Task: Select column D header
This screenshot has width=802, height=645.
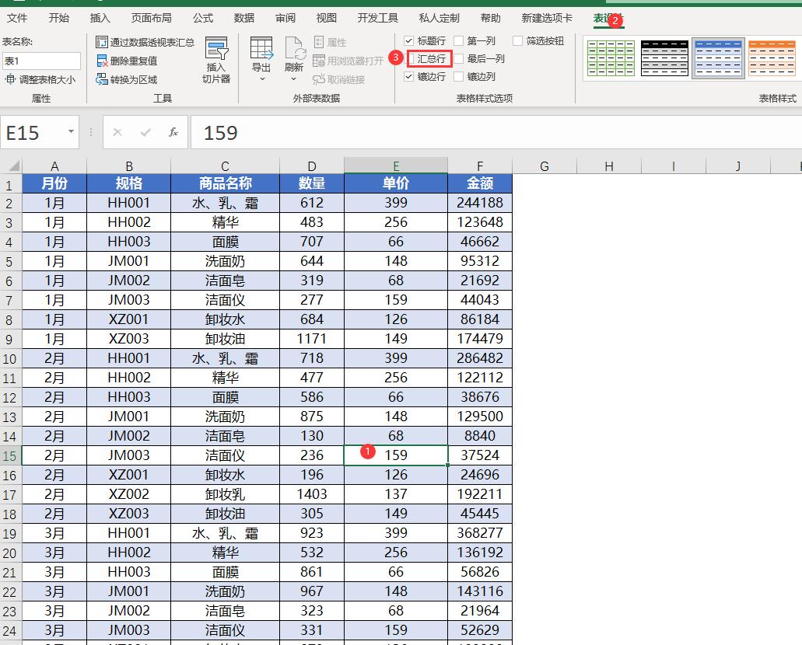Action: (x=312, y=166)
